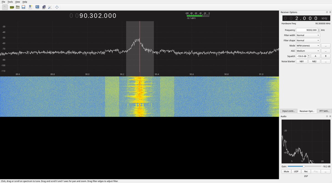Viewport: 332px width, 183px height.
Task: Start DSP processing with the play icon
Action: point(5,7)
